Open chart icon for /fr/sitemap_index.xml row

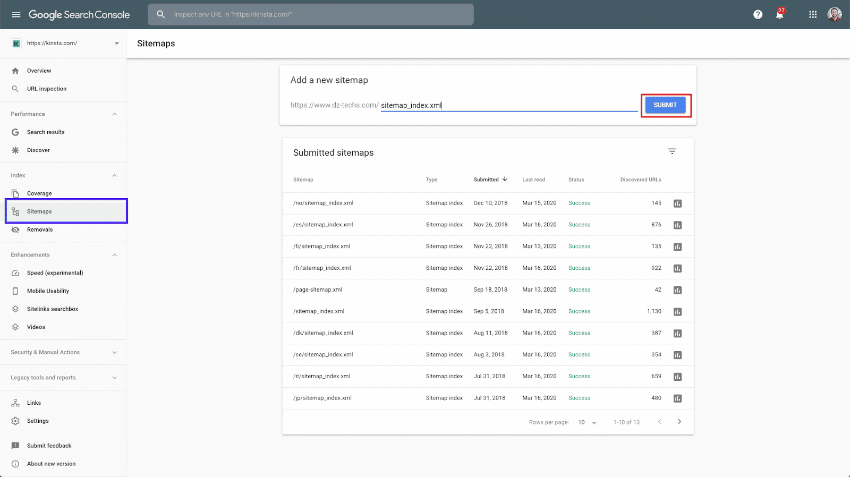coord(677,269)
